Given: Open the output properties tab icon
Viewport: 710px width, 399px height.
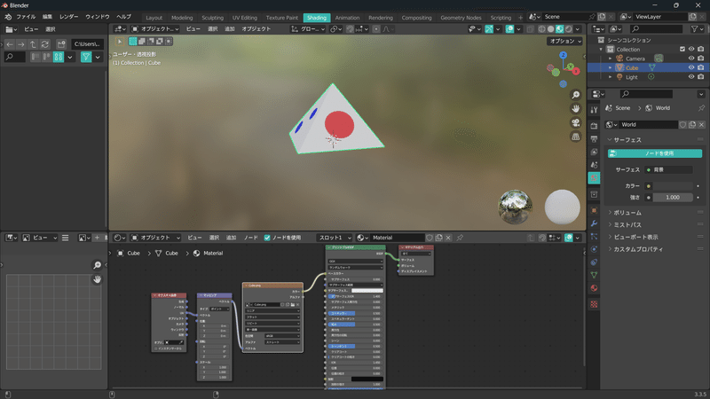Looking at the screenshot, I should [594, 139].
